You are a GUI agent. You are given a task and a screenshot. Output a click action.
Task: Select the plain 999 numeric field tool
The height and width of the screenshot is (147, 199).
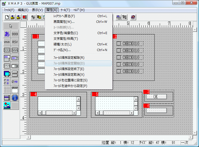point(15,34)
